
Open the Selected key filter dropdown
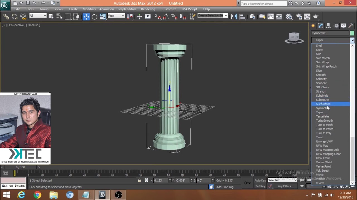pos(282,180)
